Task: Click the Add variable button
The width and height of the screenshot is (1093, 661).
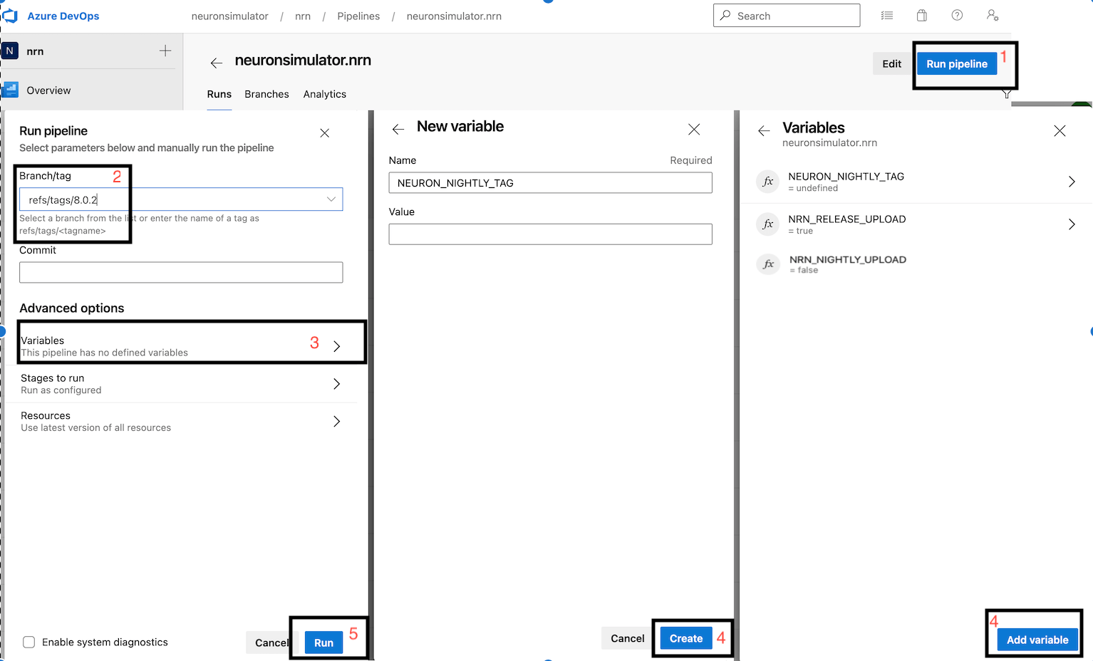Action: coord(1037,640)
